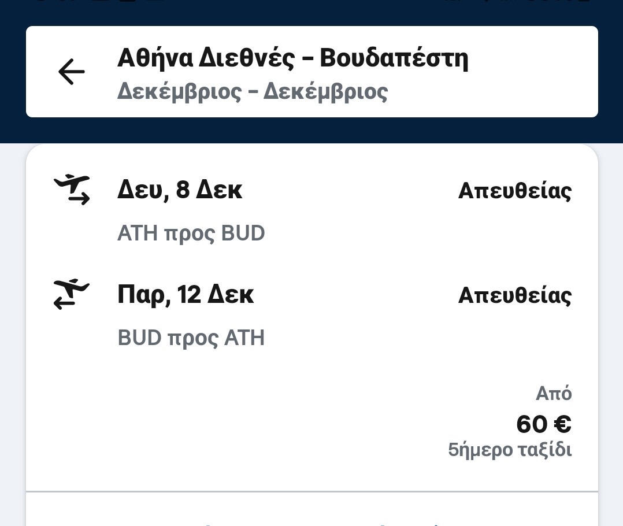Tap Απευθείας label for the return flight
The height and width of the screenshot is (526, 623).
[x=514, y=295]
